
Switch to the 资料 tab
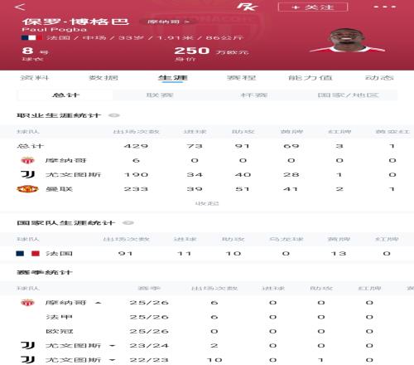tap(35, 78)
